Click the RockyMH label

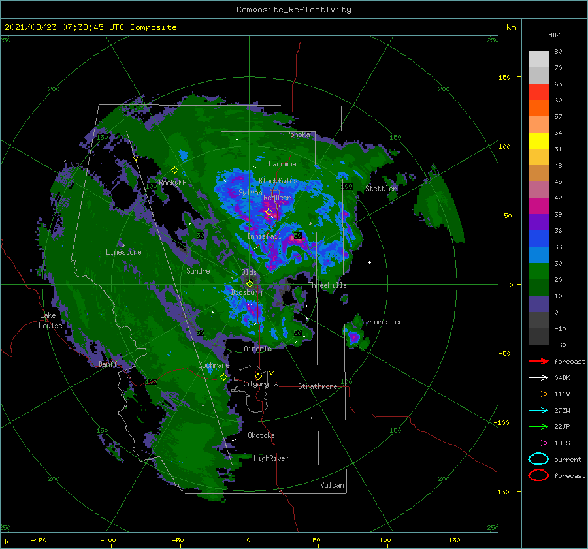pos(172,183)
